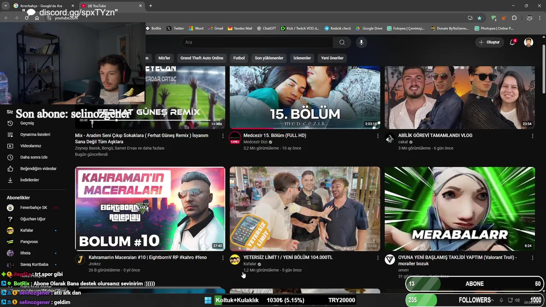This screenshot has height=307, width=546.
Task: Open the Kahraman'ın Maceraları BOLUM #10 thumbnail
Action: (150, 209)
